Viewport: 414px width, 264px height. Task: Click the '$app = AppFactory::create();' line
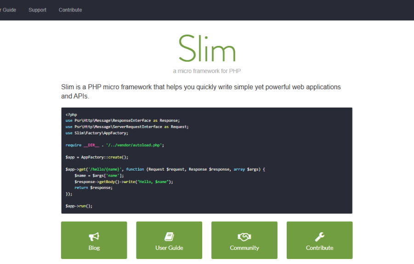97,157
